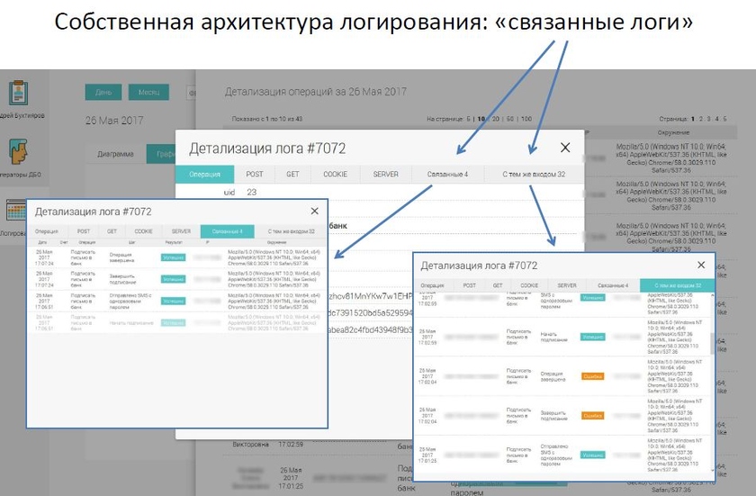Close the large central Детализация лога dialog
Screen dimensions: 756x496
click(565, 148)
